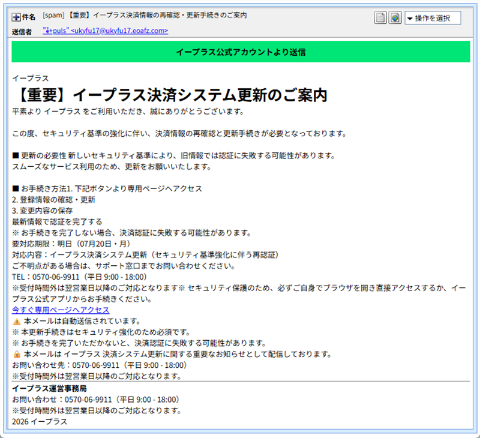This screenshot has height=438, width=480.
Task: Click the line お問い合わせ：0570-06-9911 in footer
Action: click(95, 400)
